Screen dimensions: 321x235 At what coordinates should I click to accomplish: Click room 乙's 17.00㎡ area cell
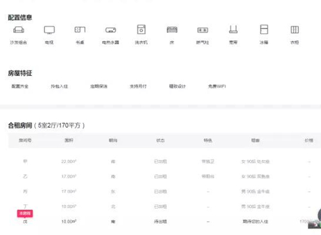(69, 177)
